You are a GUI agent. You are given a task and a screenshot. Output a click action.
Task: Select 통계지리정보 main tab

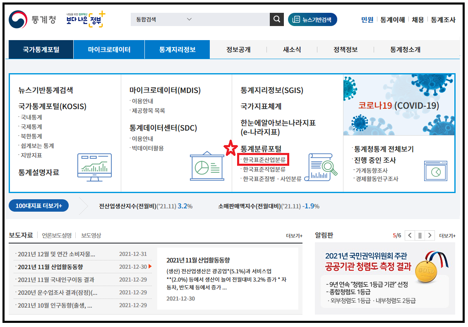click(x=177, y=50)
